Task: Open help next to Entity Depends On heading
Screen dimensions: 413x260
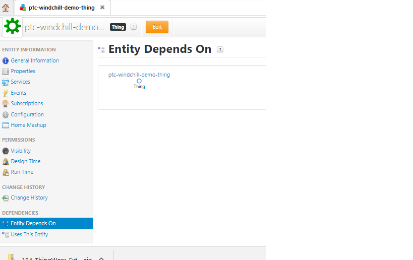Action: coord(220,49)
